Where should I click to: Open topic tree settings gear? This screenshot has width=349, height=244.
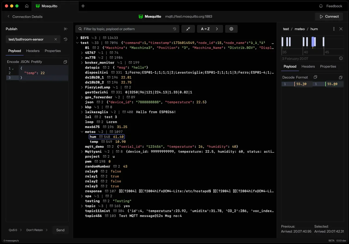[x=231, y=29]
